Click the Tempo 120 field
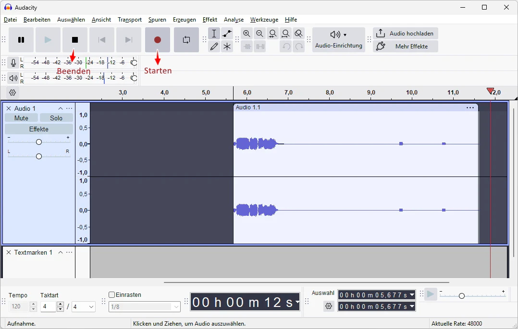This screenshot has width=518, height=329. [19, 306]
